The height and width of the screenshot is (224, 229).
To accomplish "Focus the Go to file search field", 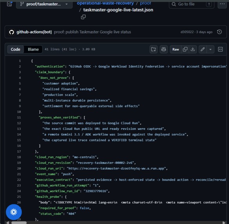I will (x=191, y=4).
